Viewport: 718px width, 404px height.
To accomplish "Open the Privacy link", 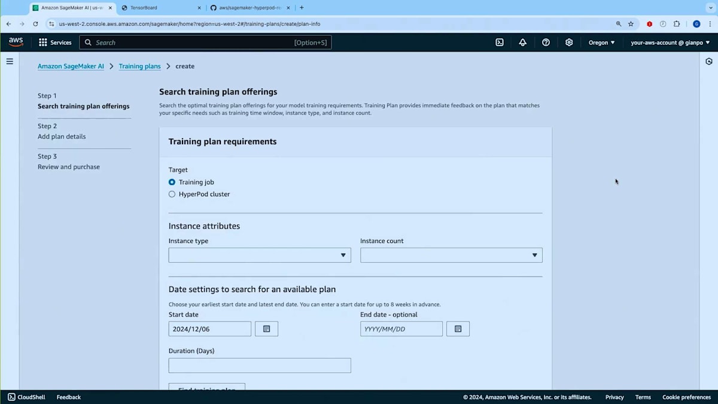I will 614,397.
